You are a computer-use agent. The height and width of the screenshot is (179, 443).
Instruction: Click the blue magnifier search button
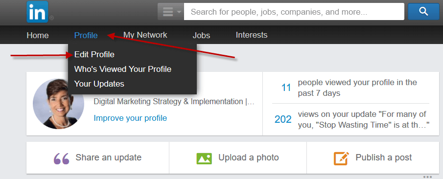(x=423, y=12)
